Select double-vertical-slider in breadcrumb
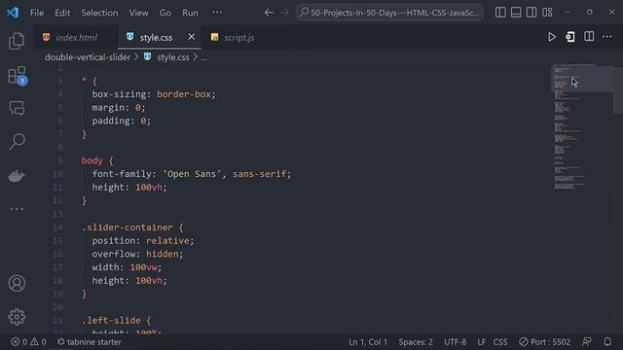 pos(88,57)
